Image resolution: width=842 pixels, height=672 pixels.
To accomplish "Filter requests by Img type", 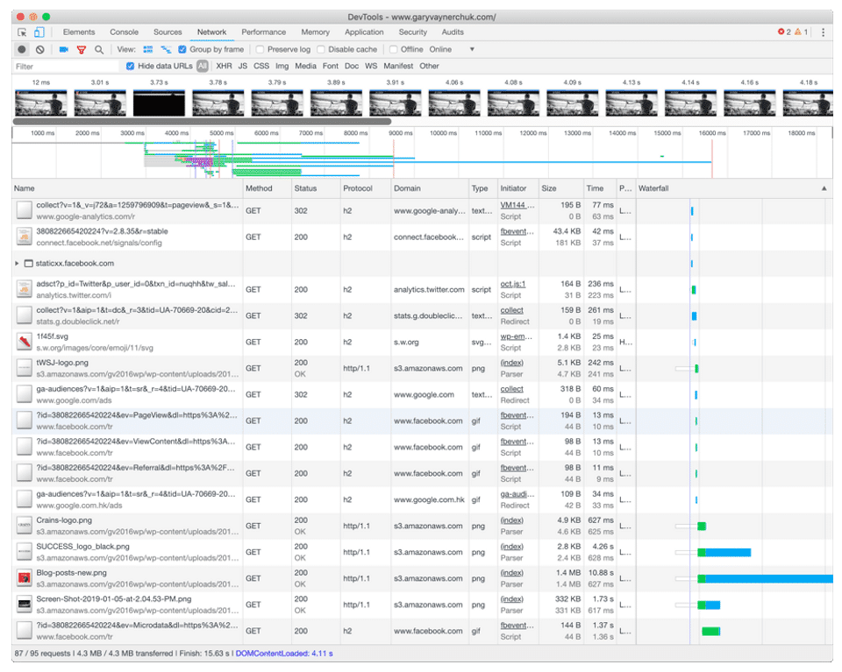I will [282, 66].
